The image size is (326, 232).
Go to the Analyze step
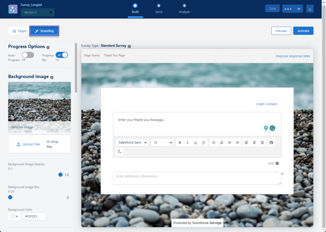[184, 8]
